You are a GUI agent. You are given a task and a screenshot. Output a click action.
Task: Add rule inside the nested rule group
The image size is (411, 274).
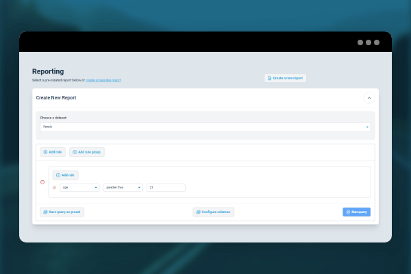[65, 175]
